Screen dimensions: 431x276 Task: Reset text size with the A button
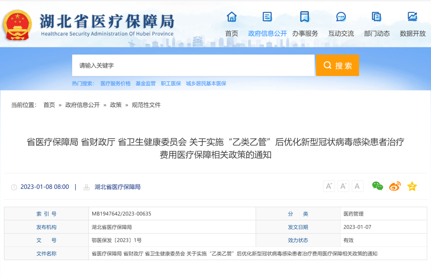click(357, 186)
